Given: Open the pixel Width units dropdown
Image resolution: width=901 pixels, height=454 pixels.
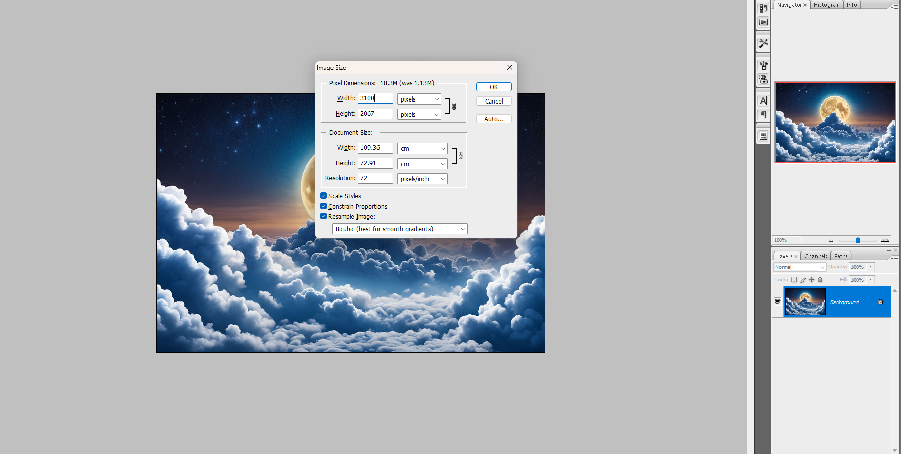Looking at the screenshot, I should point(419,99).
